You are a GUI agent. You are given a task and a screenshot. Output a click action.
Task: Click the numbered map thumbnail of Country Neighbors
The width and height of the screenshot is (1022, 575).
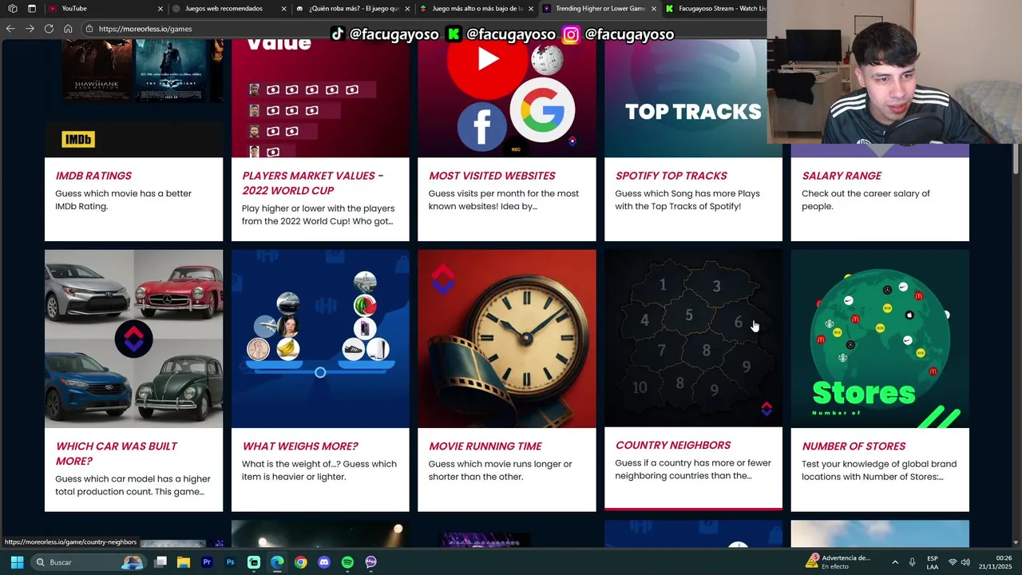pyautogui.click(x=693, y=338)
